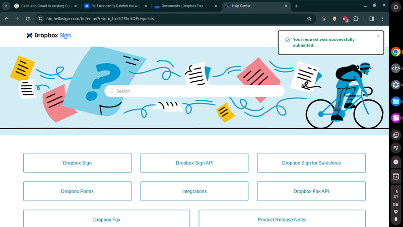403x227 pixels.
Task: Open the Dropbox Forms category
Action: point(78,191)
